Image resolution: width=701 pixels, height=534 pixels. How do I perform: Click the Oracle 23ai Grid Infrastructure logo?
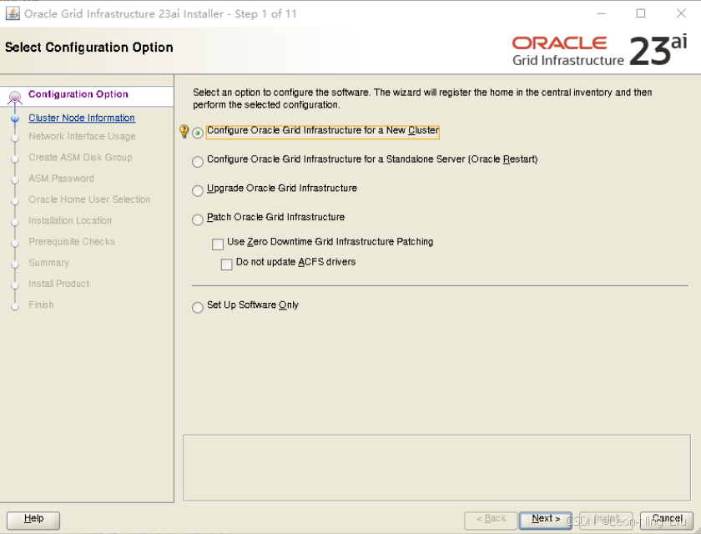click(599, 51)
